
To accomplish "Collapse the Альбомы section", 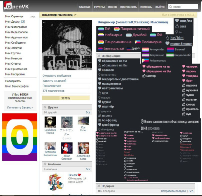I will pos(45,164).
